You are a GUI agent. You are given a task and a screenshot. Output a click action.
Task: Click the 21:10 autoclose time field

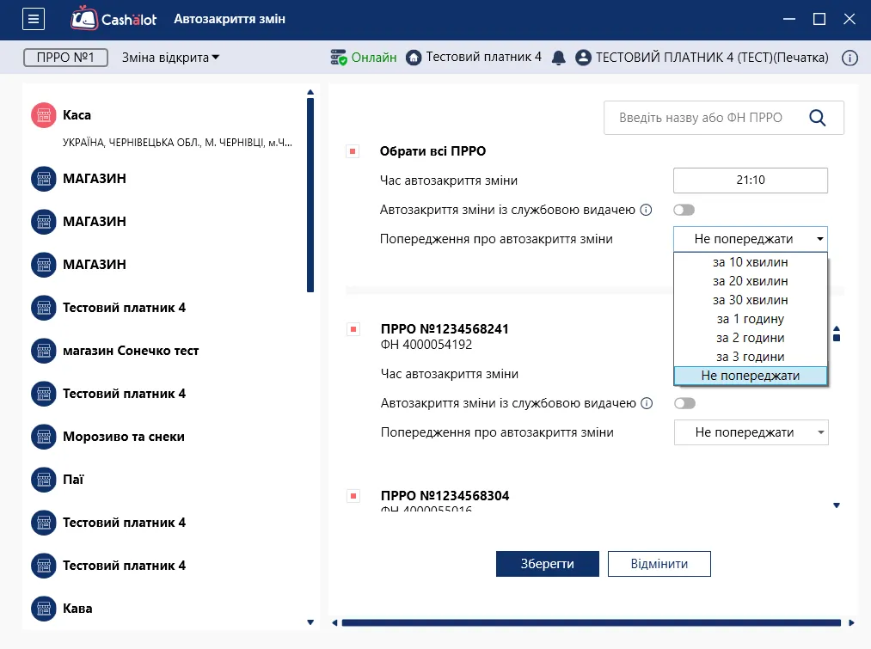point(751,181)
